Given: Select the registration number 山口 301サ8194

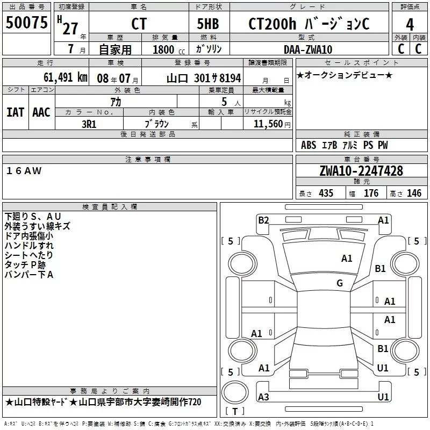Looking at the screenshot, I should pos(204,78).
